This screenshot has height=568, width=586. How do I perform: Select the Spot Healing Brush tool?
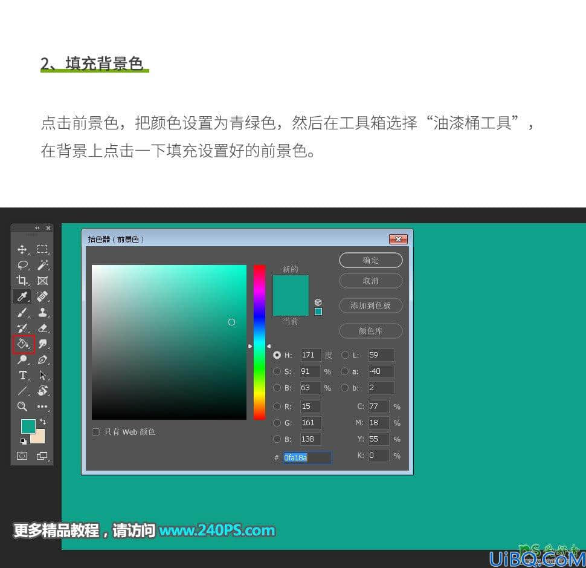[42, 296]
